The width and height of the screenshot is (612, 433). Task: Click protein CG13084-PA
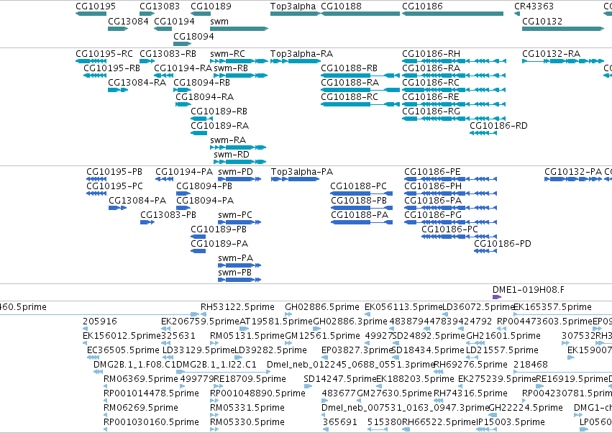tap(137, 201)
